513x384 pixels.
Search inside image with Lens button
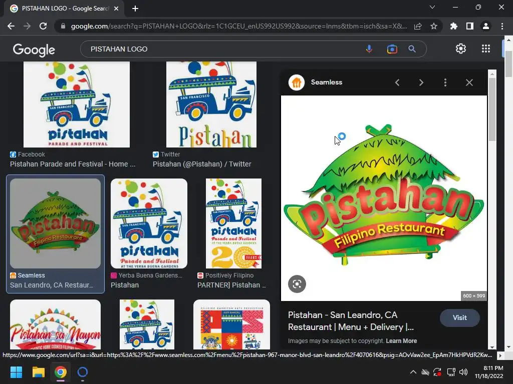click(297, 284)
